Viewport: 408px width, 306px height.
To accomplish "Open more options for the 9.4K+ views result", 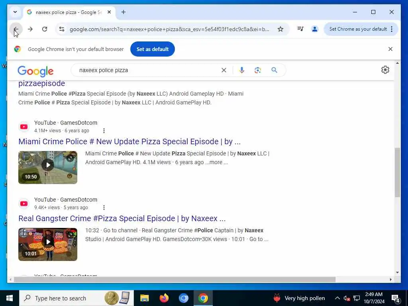I will pos(104,208).
